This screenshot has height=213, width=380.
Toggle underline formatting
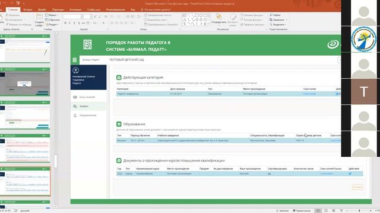pos(74,23)
